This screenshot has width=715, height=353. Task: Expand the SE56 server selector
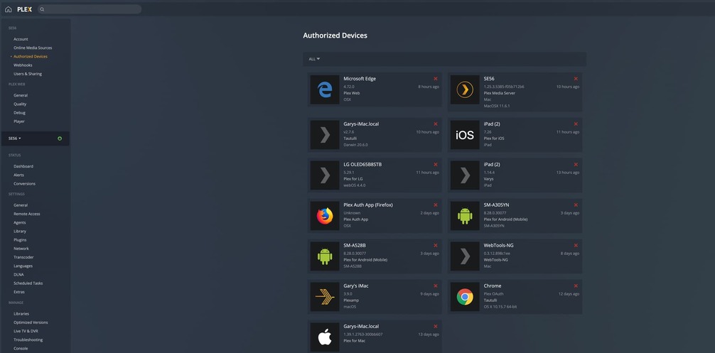coord(15,139)
